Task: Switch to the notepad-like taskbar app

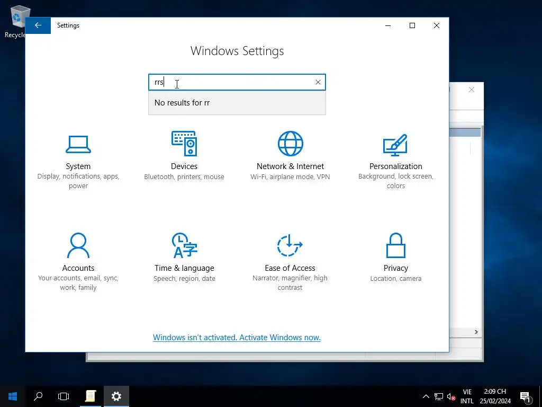Action: [x=91, y=396]
